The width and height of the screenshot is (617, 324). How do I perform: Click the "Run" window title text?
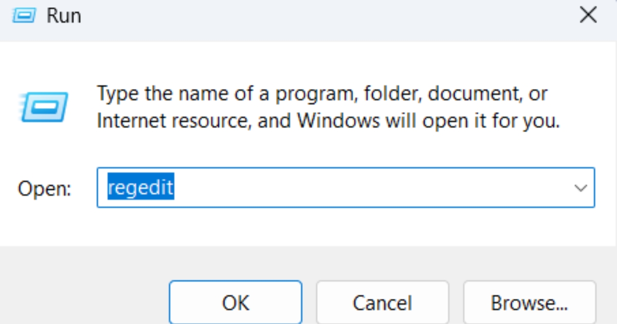[64, 16]
